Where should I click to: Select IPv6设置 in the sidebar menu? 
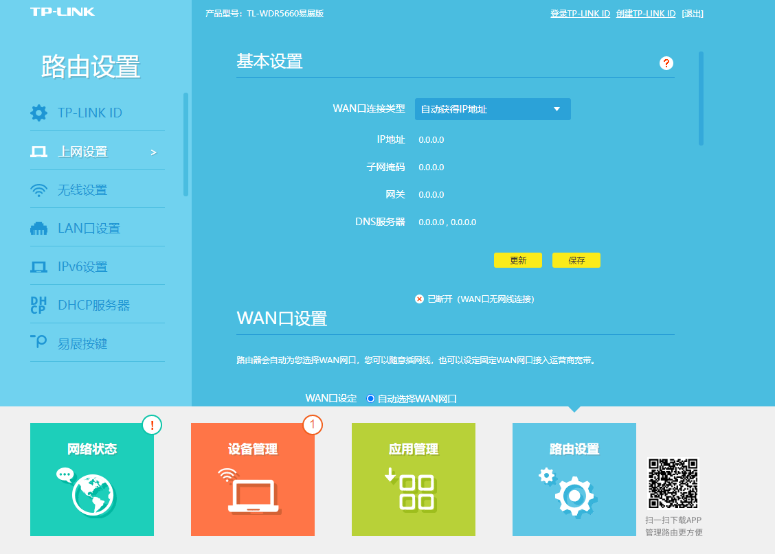82,267
